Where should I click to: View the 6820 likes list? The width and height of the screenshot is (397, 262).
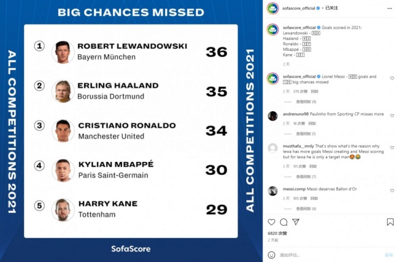click(277, 233)
